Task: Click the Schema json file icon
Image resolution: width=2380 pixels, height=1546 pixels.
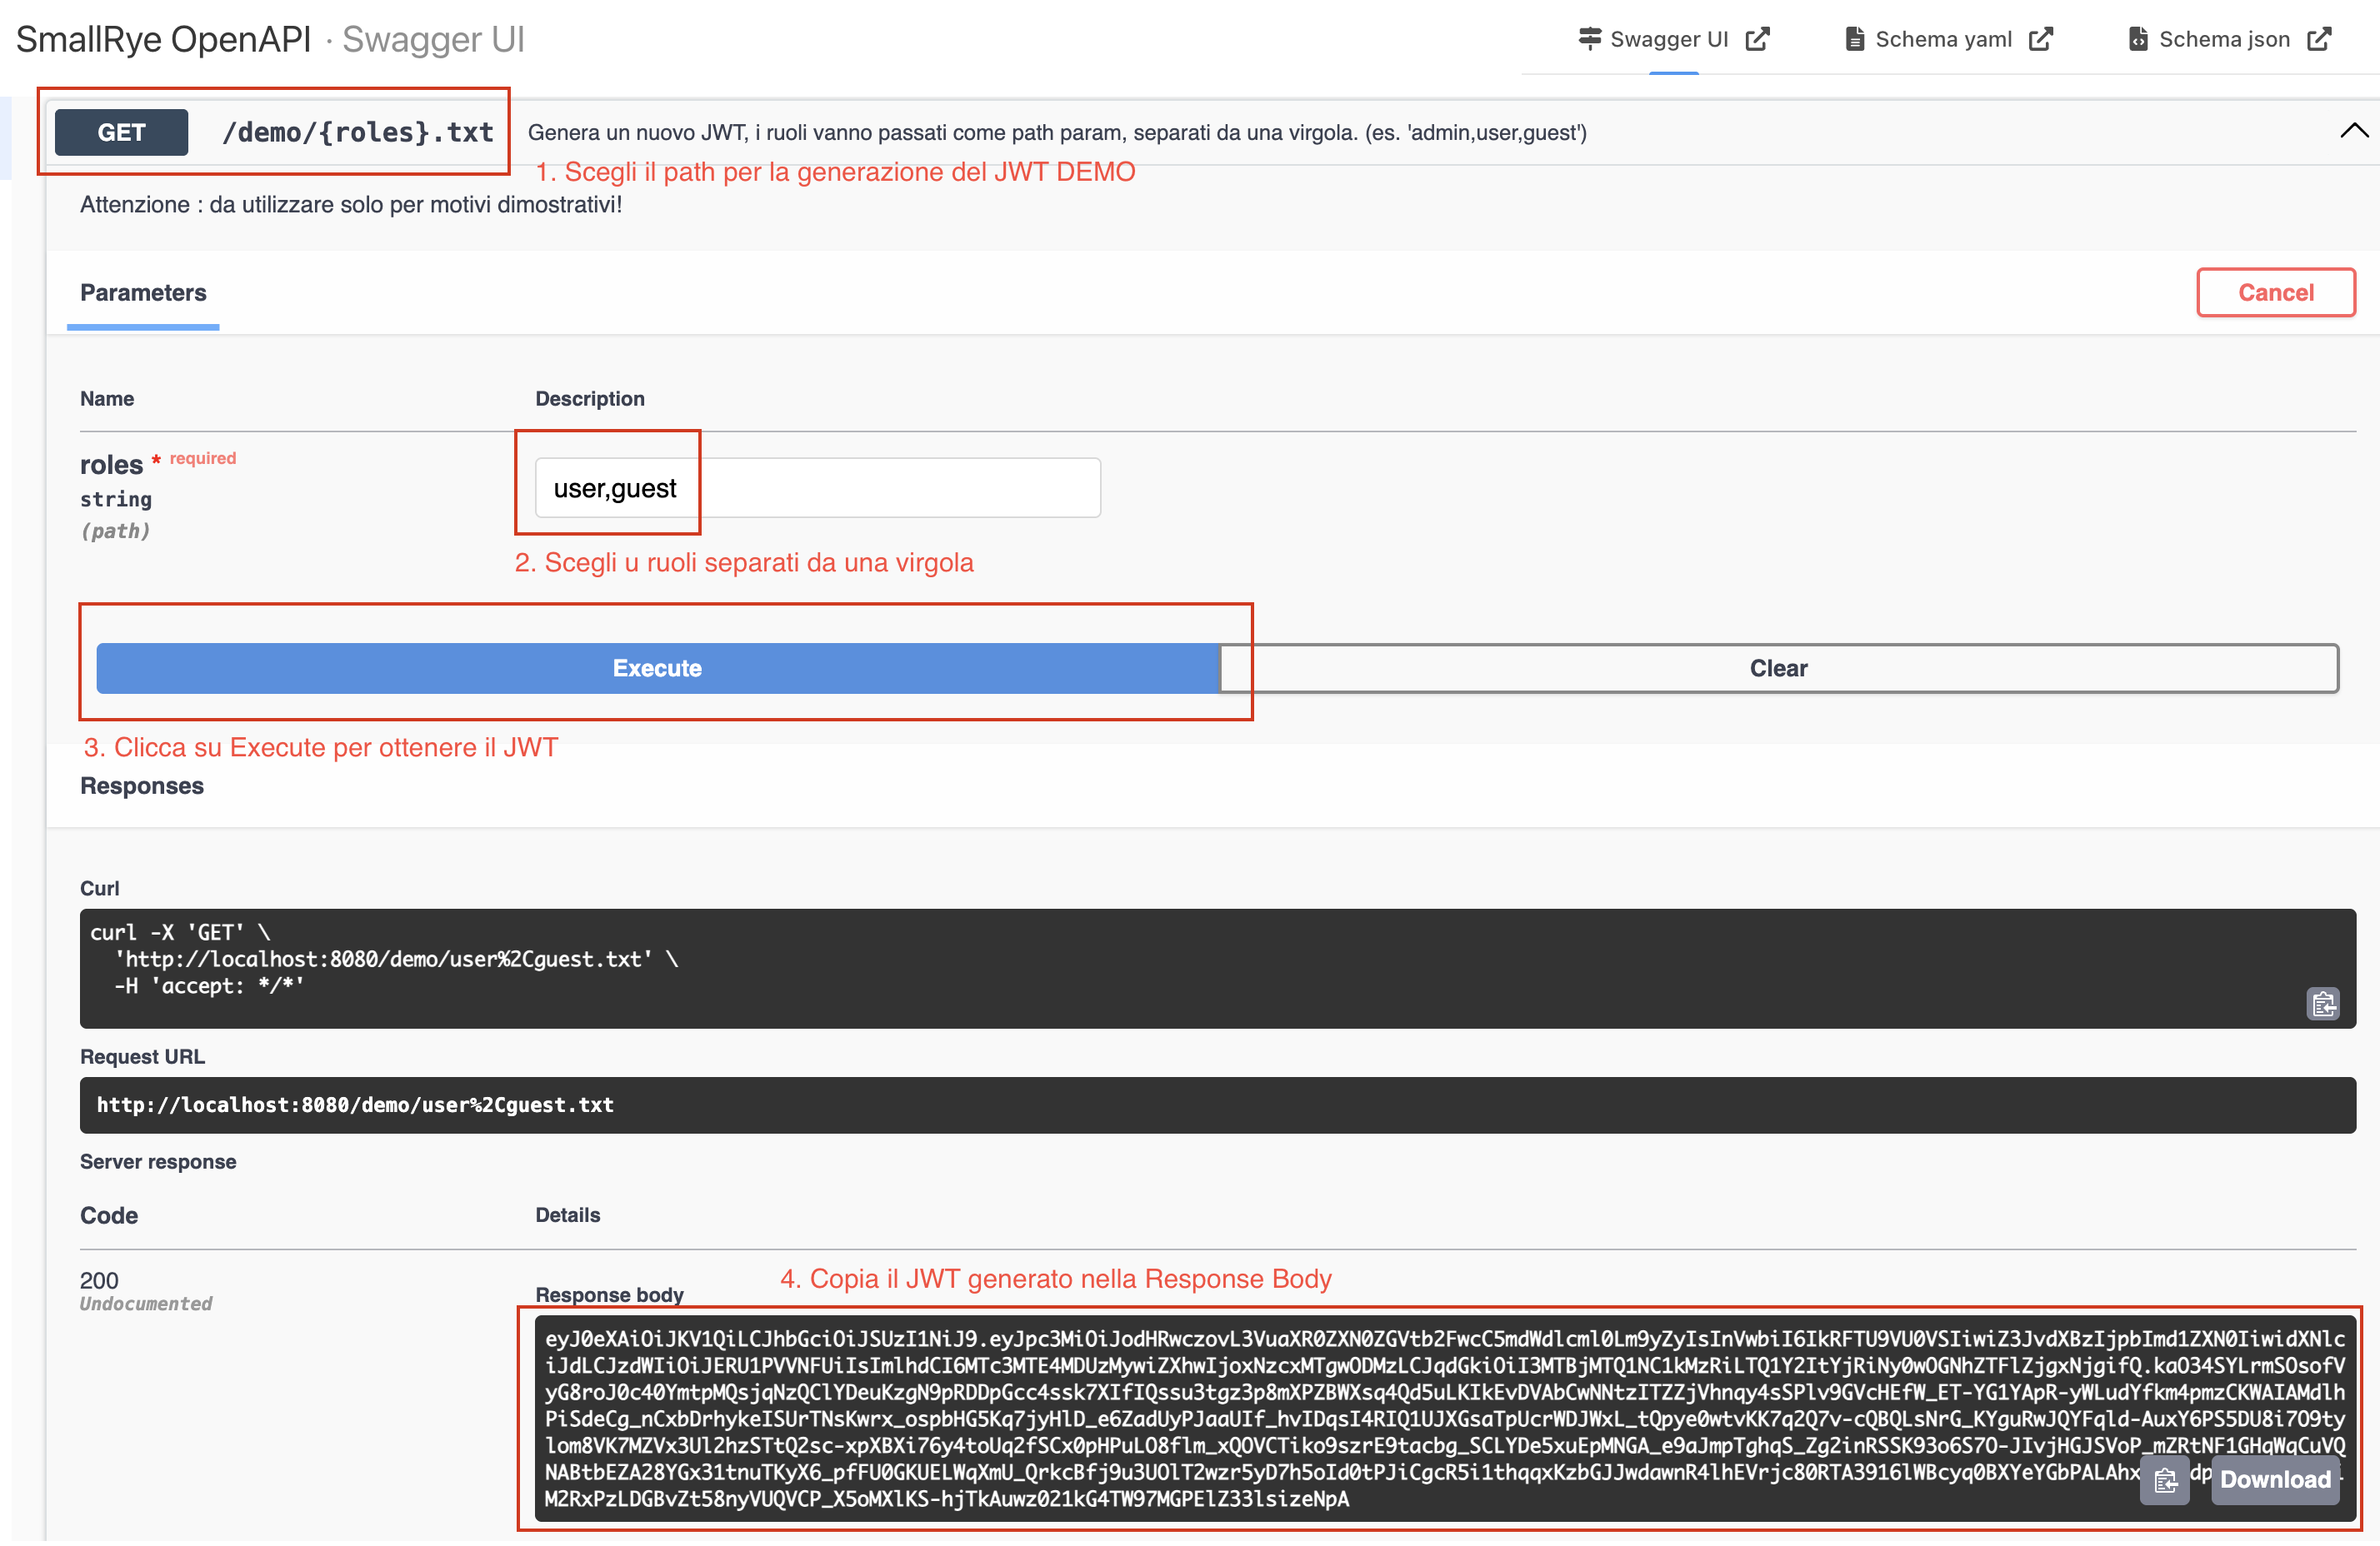Action: click(2138, 39)
